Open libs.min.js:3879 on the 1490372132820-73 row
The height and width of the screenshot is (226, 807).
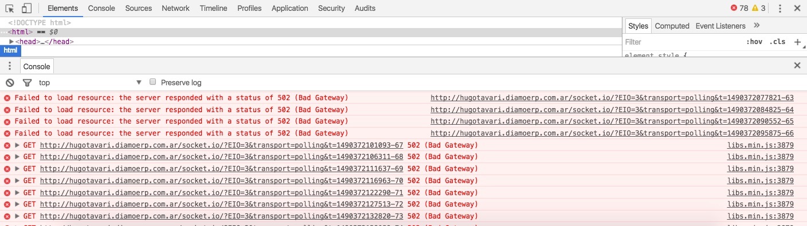761,216
